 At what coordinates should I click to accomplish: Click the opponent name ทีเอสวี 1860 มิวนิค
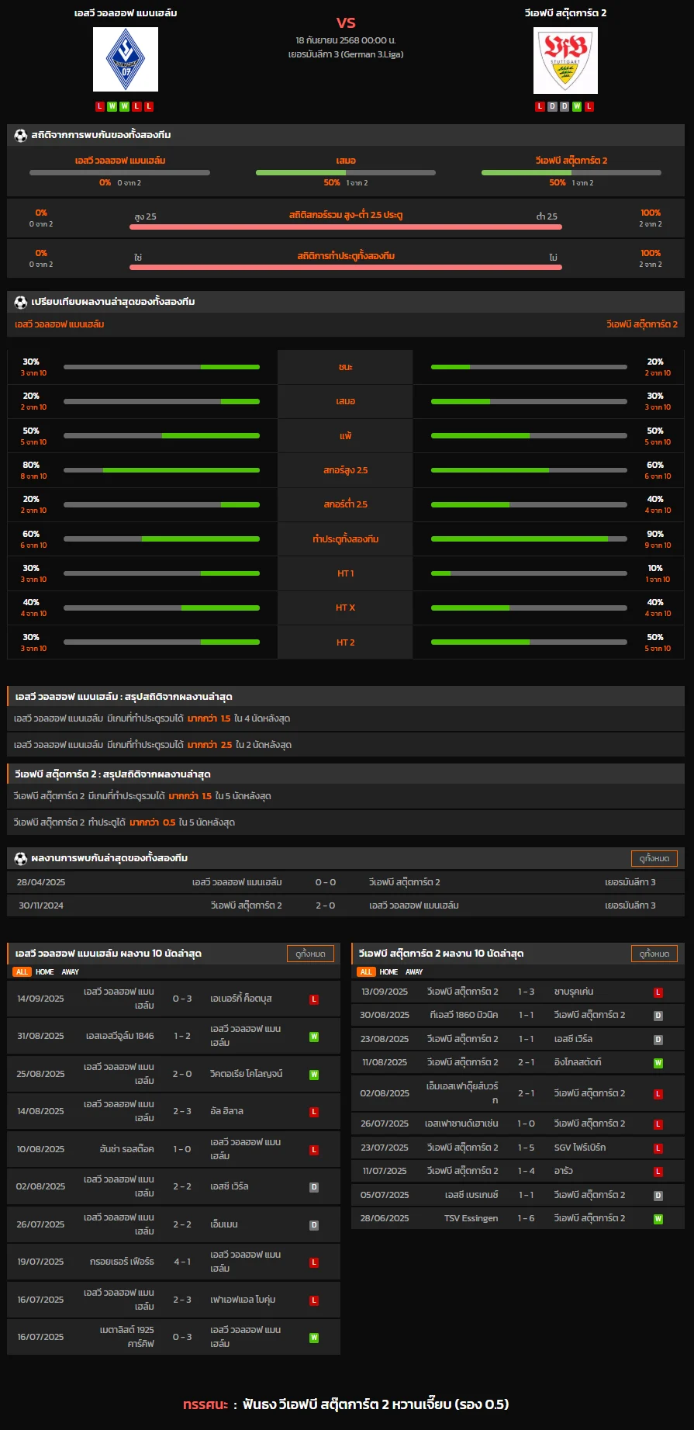click(464, 1016)
